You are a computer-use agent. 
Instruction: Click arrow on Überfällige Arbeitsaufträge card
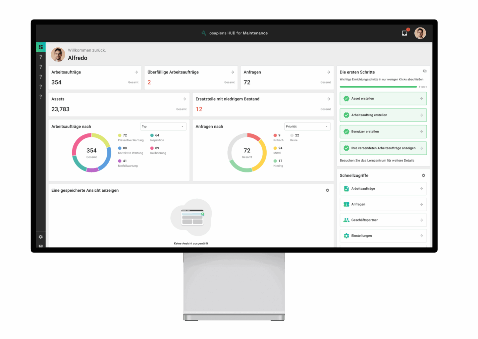coord(232,72)
